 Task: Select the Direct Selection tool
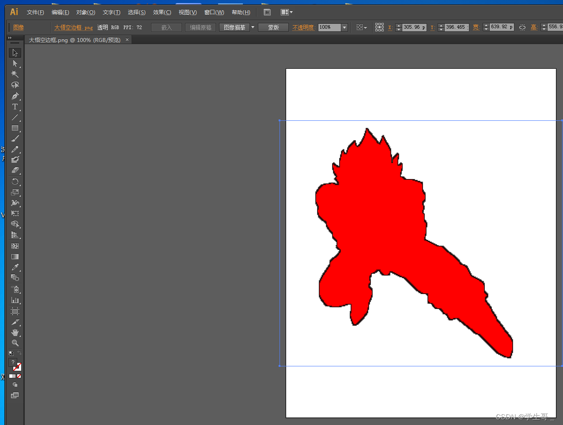pyautogui.click(x=15, y=63)
